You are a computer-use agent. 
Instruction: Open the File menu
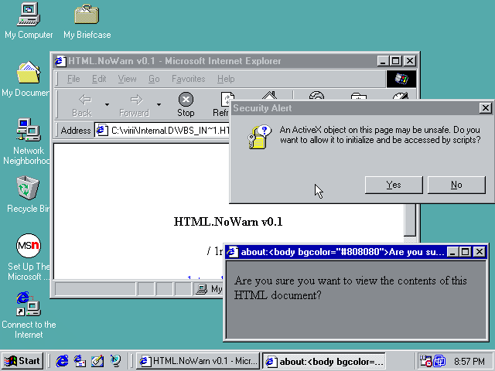click(73, 79)
